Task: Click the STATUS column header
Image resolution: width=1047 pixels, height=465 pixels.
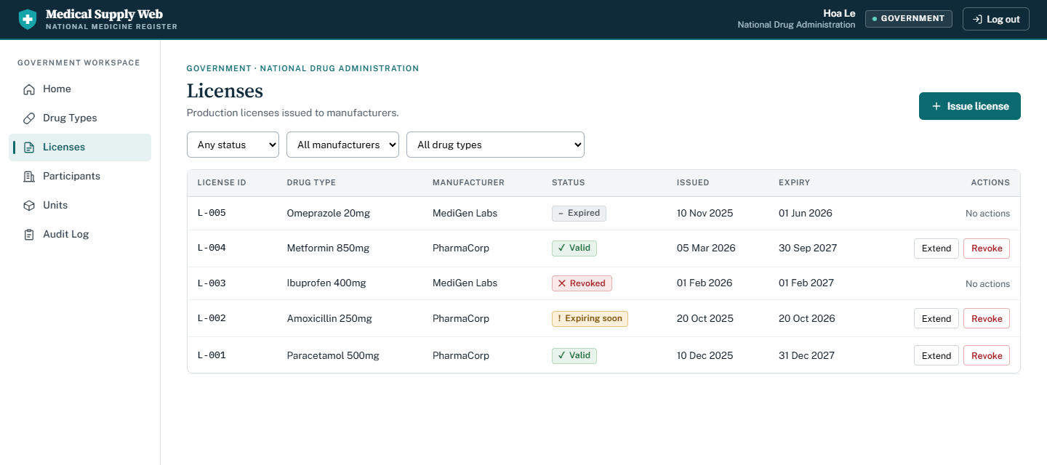Action: 569,182
